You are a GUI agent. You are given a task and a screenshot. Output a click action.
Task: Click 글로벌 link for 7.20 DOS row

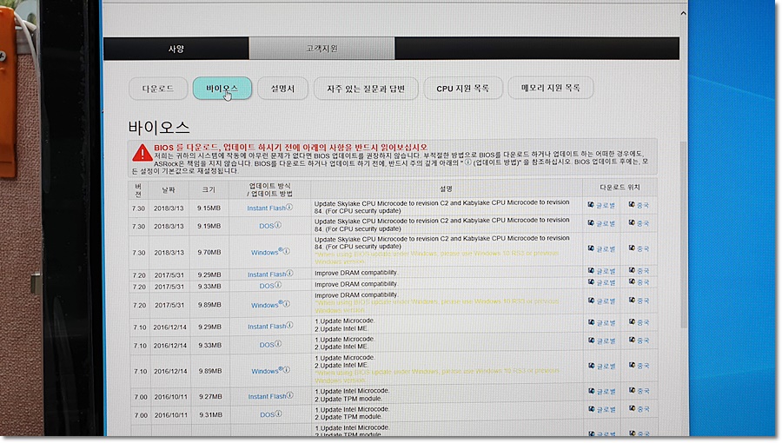click(x=606, y=282)
